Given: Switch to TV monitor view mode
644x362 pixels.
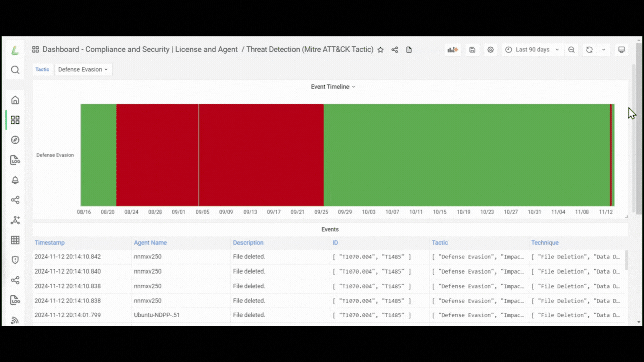Looking at the screenshot, I should pyautogui.click(x=621, y=50).
